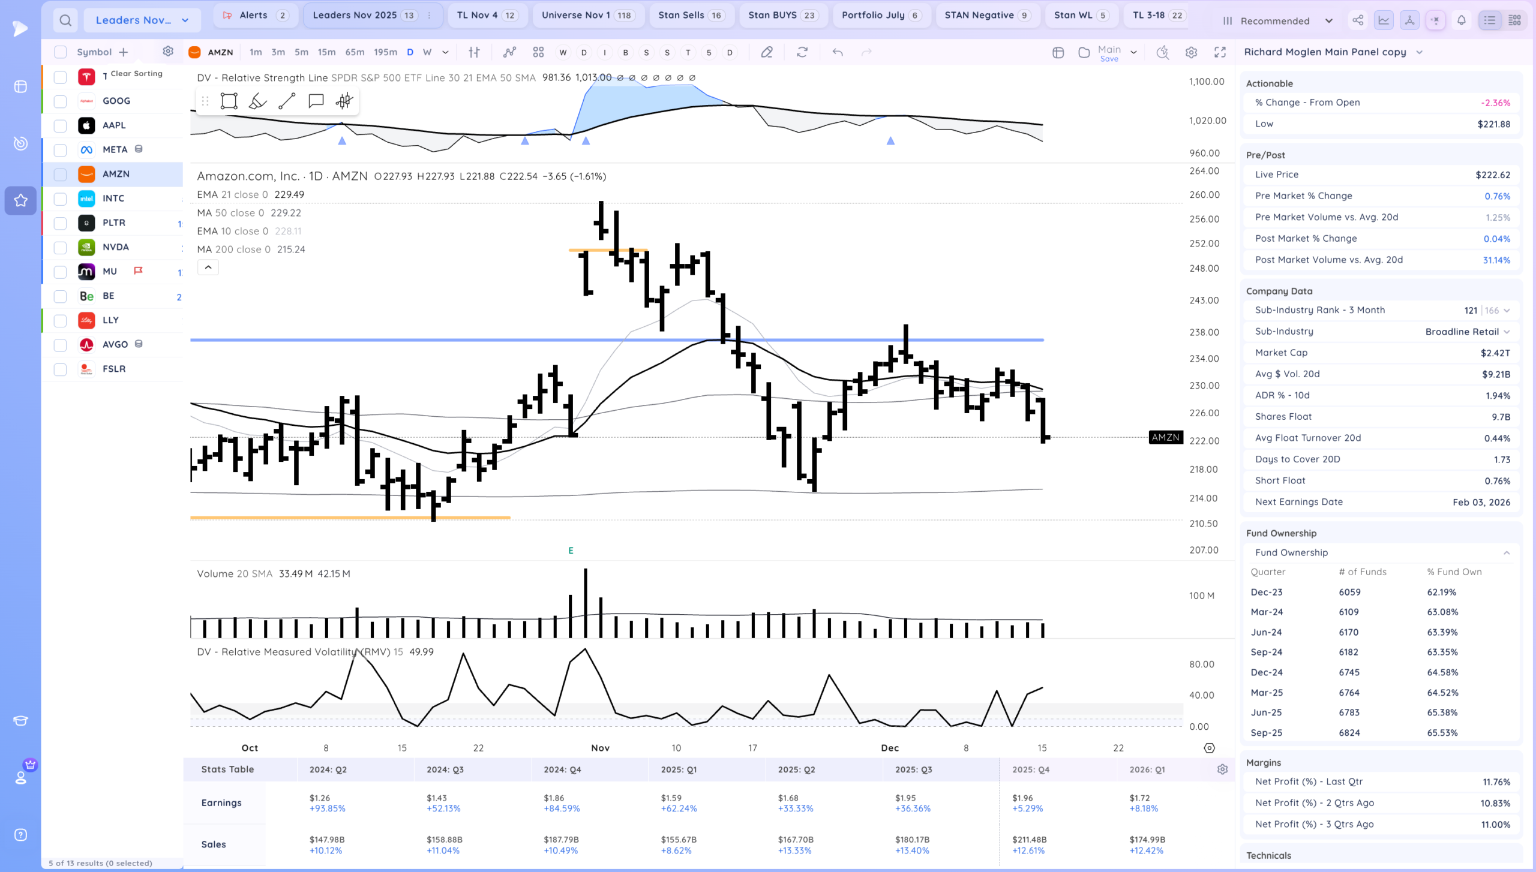Toggle fullscreen chart mode
Screen dimensions: 1536x872
pos(1220,52)
